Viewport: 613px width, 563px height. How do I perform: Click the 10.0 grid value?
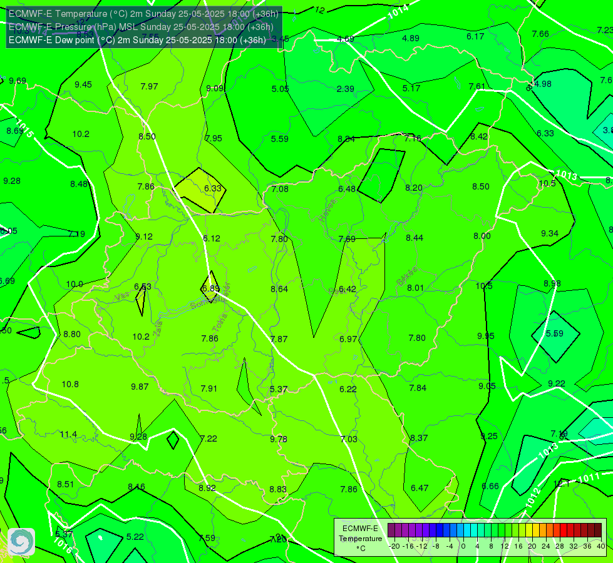click(75, 285)
